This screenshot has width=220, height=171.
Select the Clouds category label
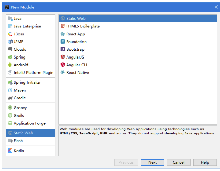click(x=20, y=49)
